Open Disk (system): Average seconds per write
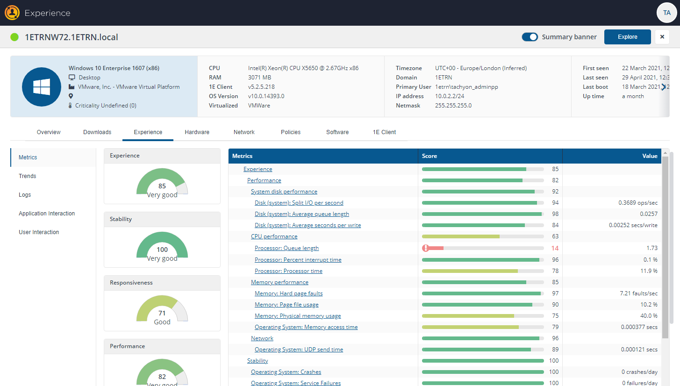The height and width of the screenshot is (386, 680). coord(308,225)
